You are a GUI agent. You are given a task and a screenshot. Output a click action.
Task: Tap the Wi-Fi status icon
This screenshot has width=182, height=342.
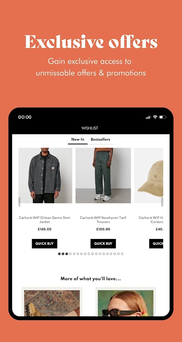click(155, 117)
